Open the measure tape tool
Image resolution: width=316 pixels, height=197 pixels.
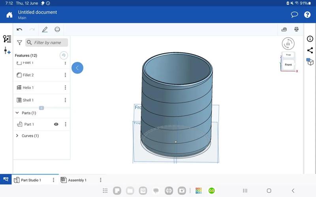point(284,30)
